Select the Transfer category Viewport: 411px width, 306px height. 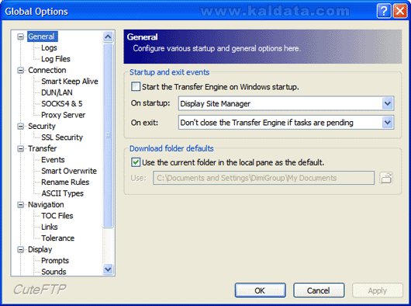tap(42, 148)
